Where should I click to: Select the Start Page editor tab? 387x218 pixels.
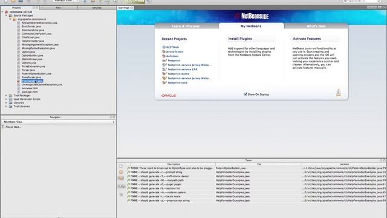124,8
